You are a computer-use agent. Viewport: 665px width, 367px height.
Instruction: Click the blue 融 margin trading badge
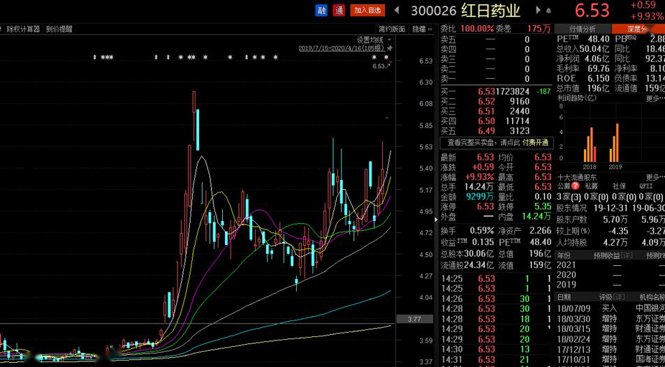pos(321,10)
